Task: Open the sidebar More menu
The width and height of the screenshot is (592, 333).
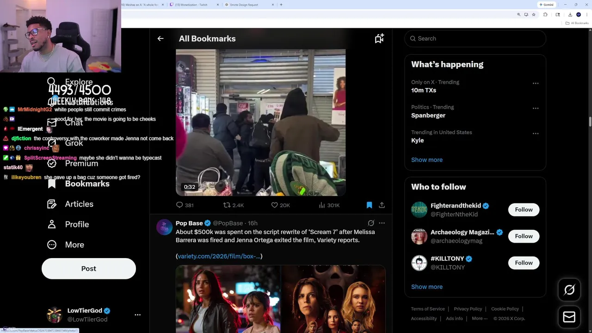Action: coord(66,245)
